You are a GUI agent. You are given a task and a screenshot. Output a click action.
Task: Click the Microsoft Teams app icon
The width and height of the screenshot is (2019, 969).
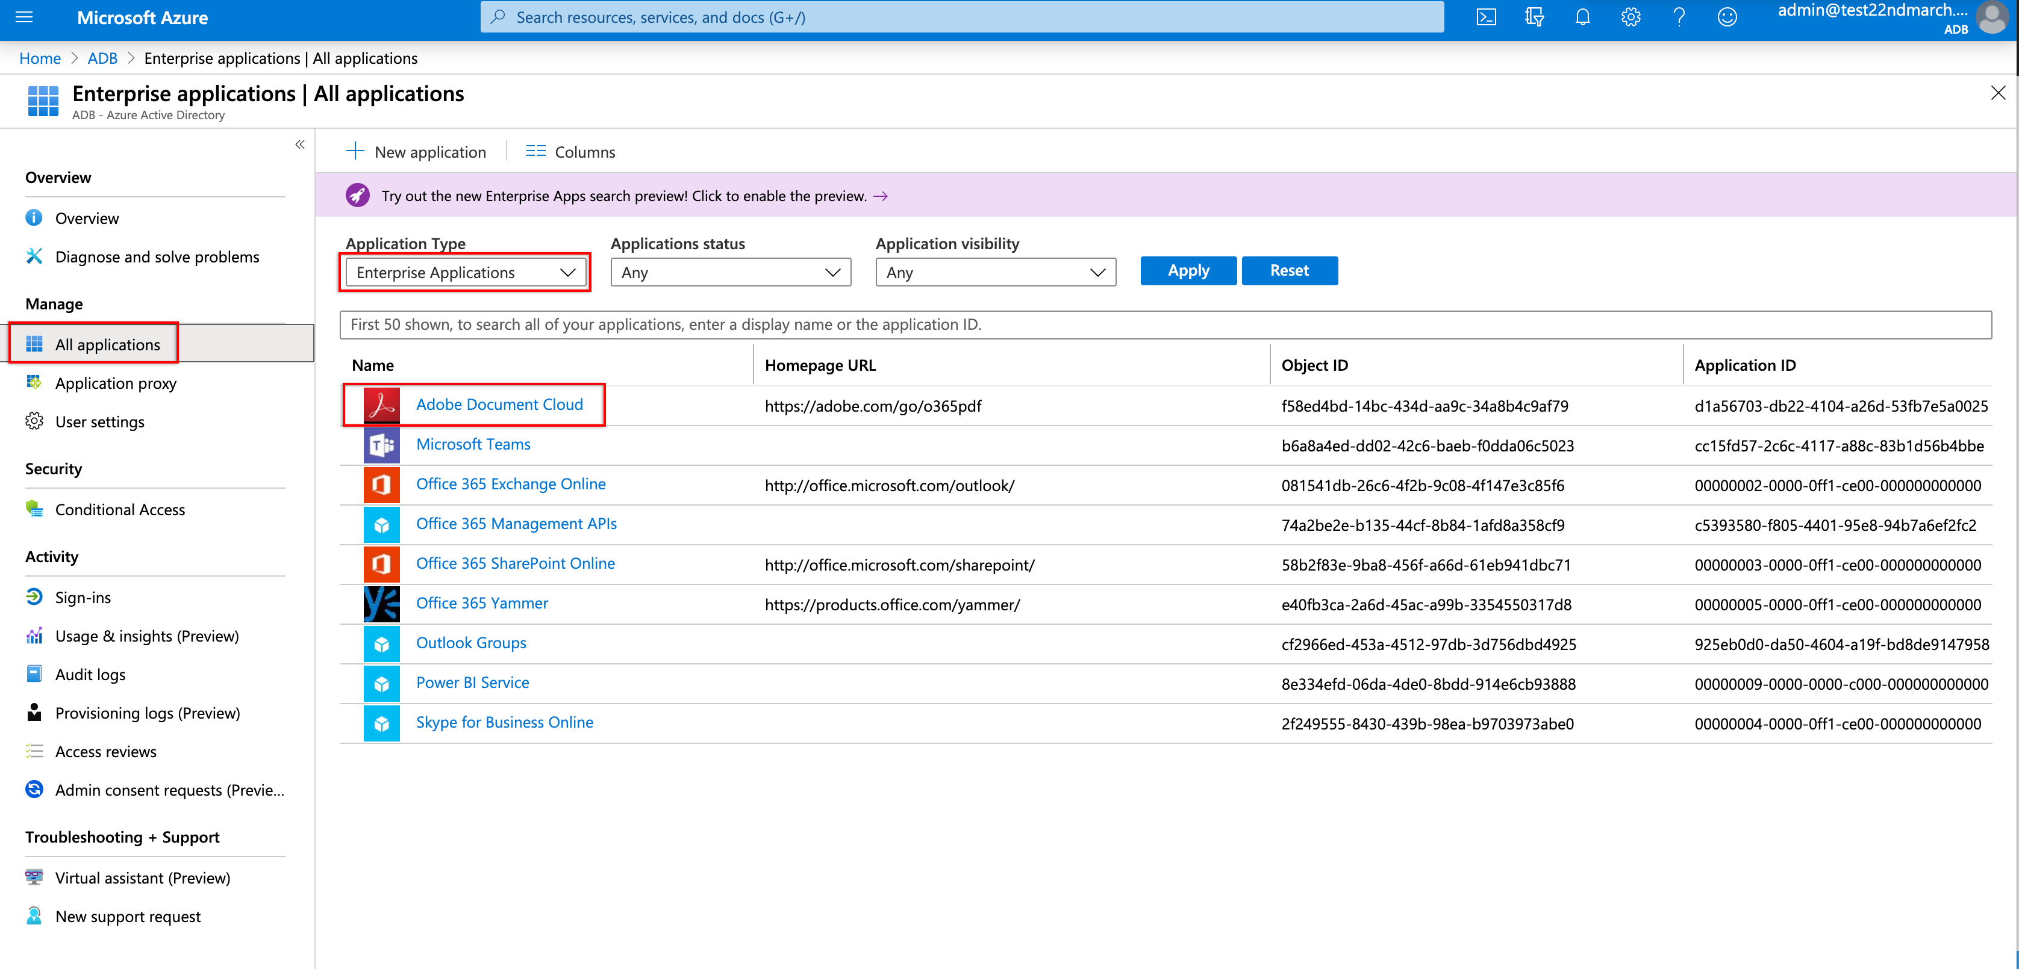(x=382, y=445)
